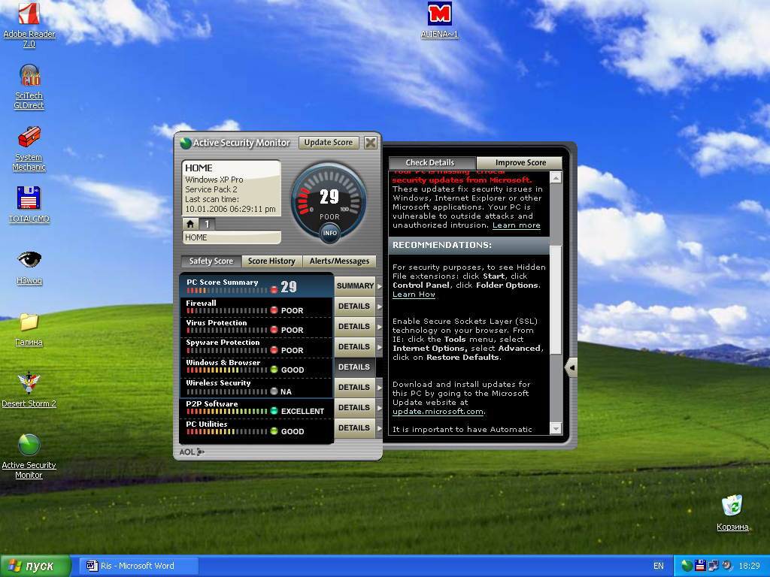The image size is (770, 577).
Task: Open System Mechanic desktop icon
Action: (x=29, y=149)
